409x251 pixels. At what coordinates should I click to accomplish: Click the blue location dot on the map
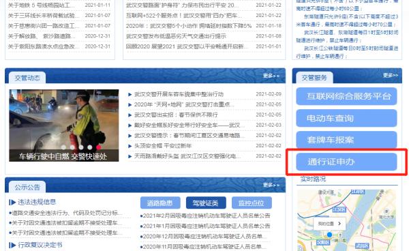click(x=329, y=235)
